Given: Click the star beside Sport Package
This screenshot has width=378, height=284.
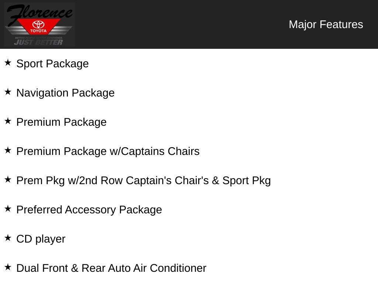Looking at the screenshot, I should click(8, 62).
